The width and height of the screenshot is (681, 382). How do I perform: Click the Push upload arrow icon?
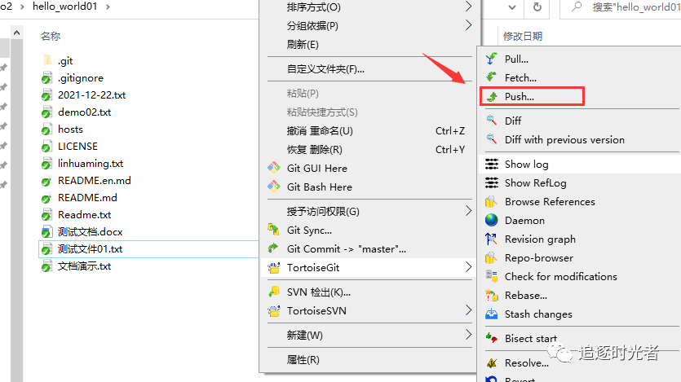coord(492,96)
